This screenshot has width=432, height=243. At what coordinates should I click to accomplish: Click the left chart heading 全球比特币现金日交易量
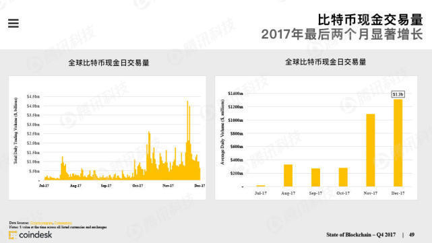109,63
